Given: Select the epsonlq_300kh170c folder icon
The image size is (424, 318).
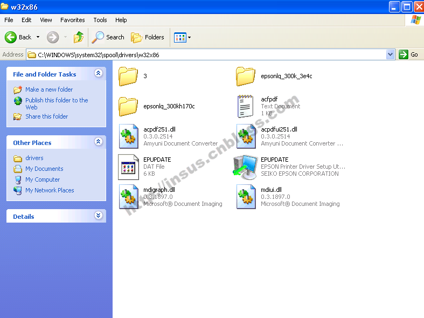Looking at the screenshot, I should click(x=128, y=107).
